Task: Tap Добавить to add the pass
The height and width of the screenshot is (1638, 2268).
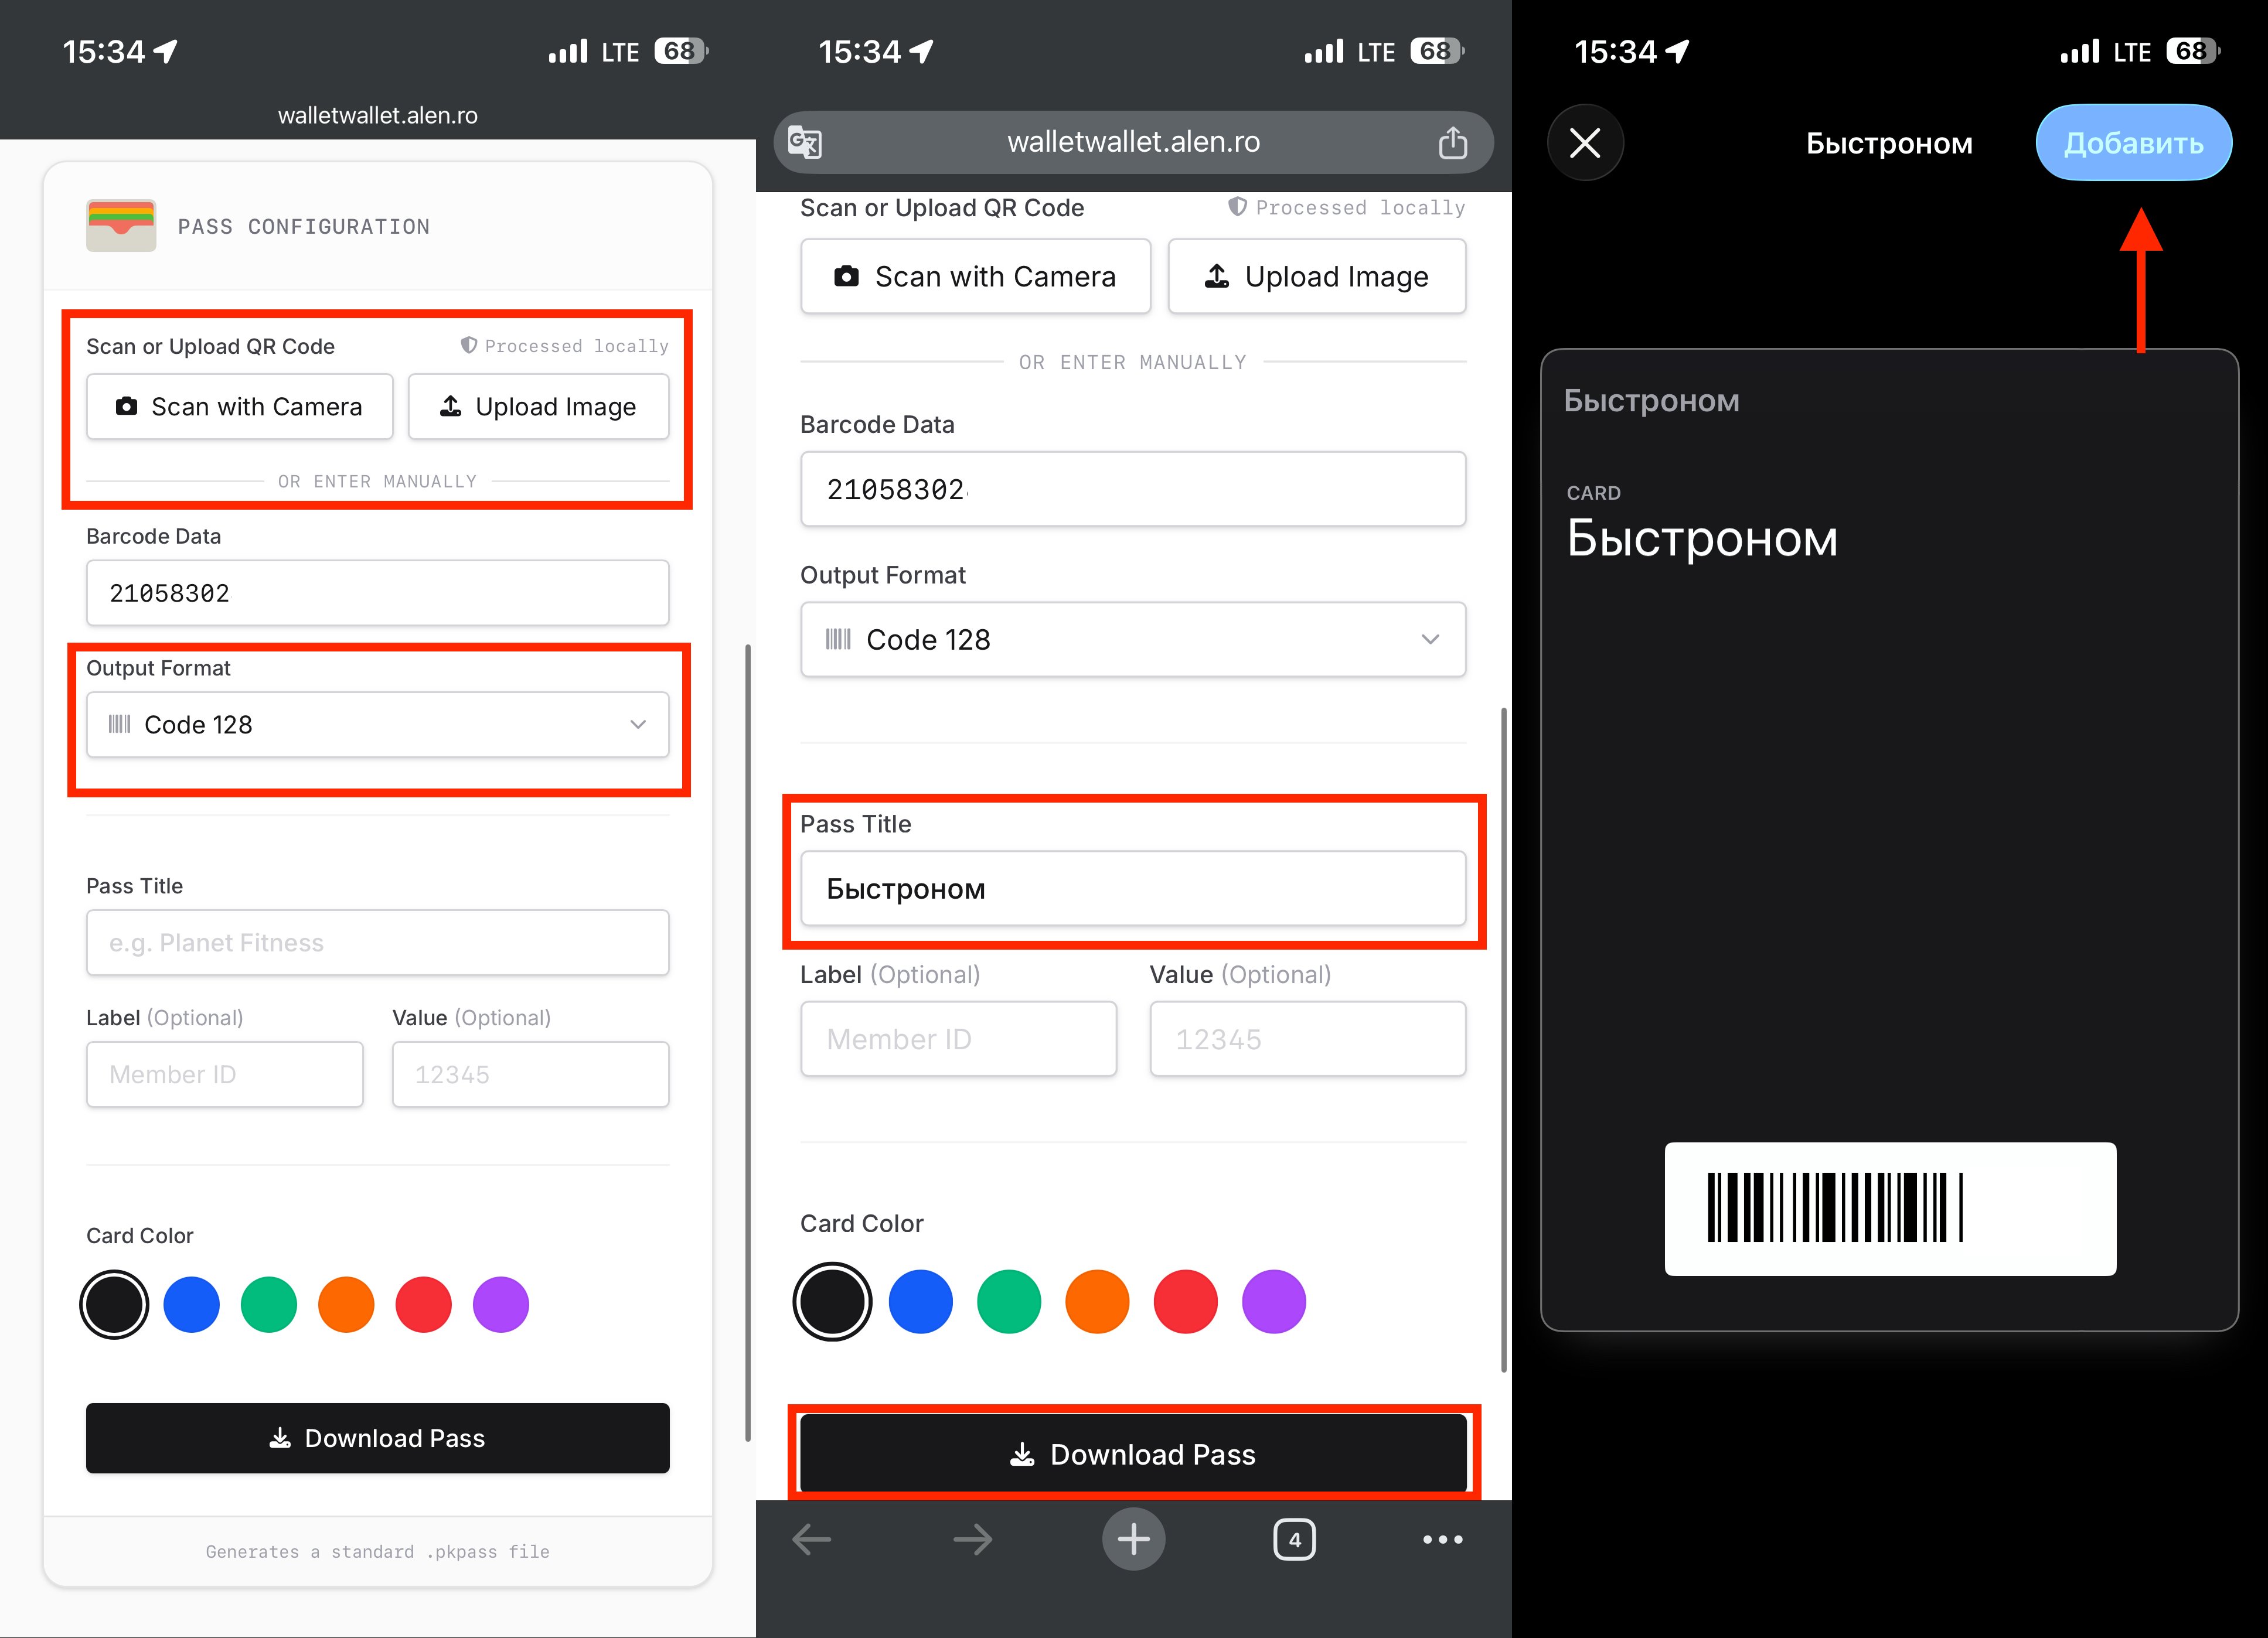Action: [x=2132, y=142]
